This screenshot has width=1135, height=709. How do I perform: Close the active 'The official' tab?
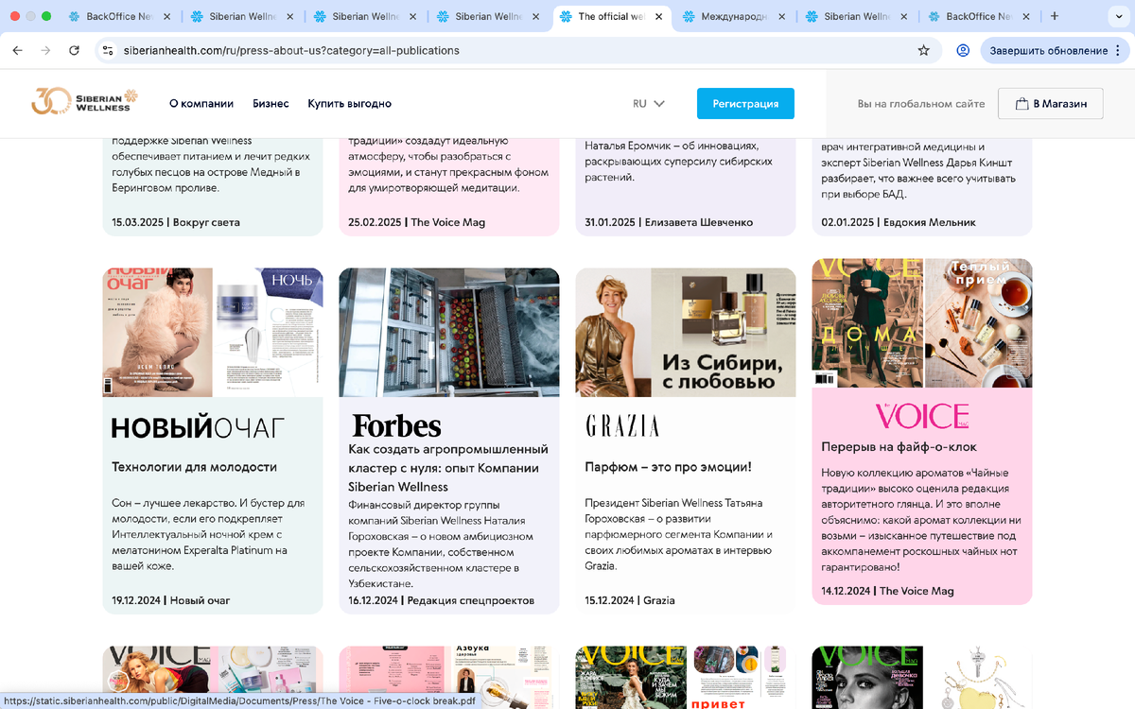[x=659, y=17]
